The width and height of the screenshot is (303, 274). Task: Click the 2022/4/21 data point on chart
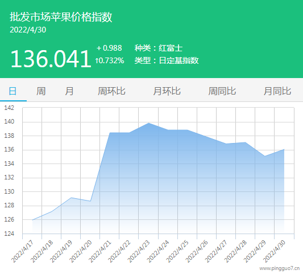click(110, 133)
